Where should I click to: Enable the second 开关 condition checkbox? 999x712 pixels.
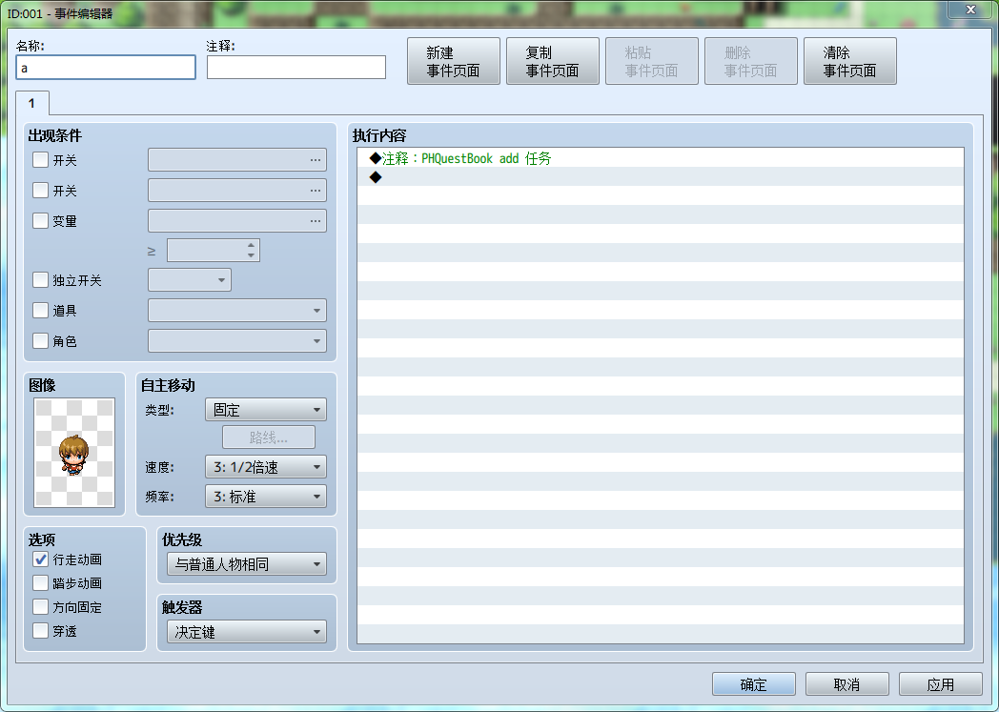pyautogui.click(x=40, y=191)
